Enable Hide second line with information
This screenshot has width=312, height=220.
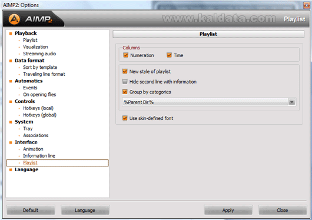125,81
